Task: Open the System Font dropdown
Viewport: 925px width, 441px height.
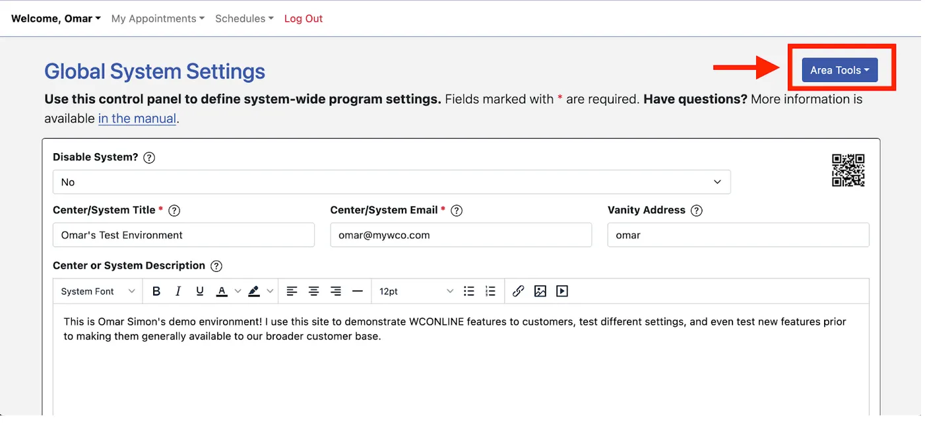Action: tap(98, 291)
